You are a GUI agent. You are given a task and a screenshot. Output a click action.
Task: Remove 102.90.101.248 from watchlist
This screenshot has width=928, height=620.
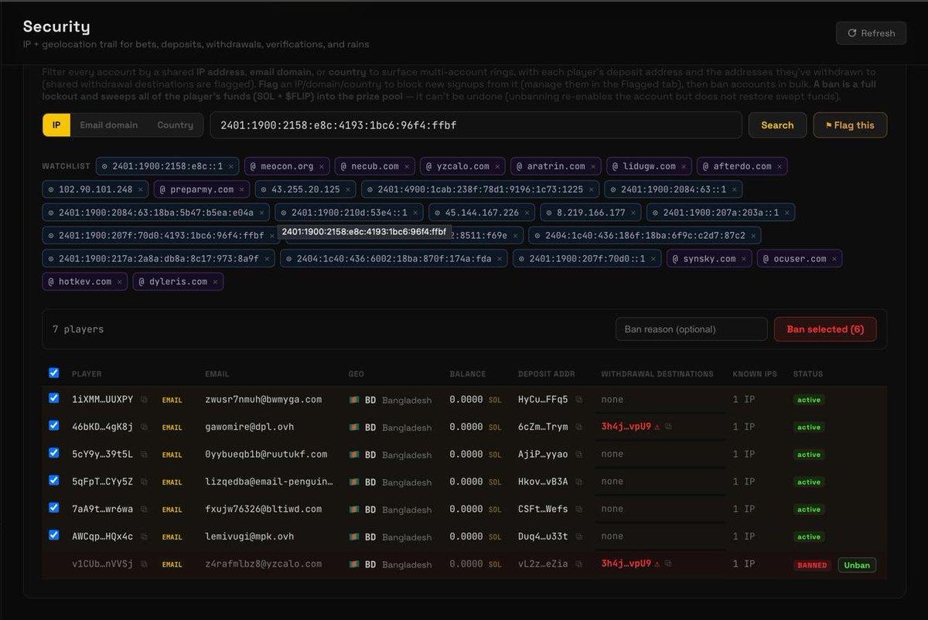tap(140, 189)
